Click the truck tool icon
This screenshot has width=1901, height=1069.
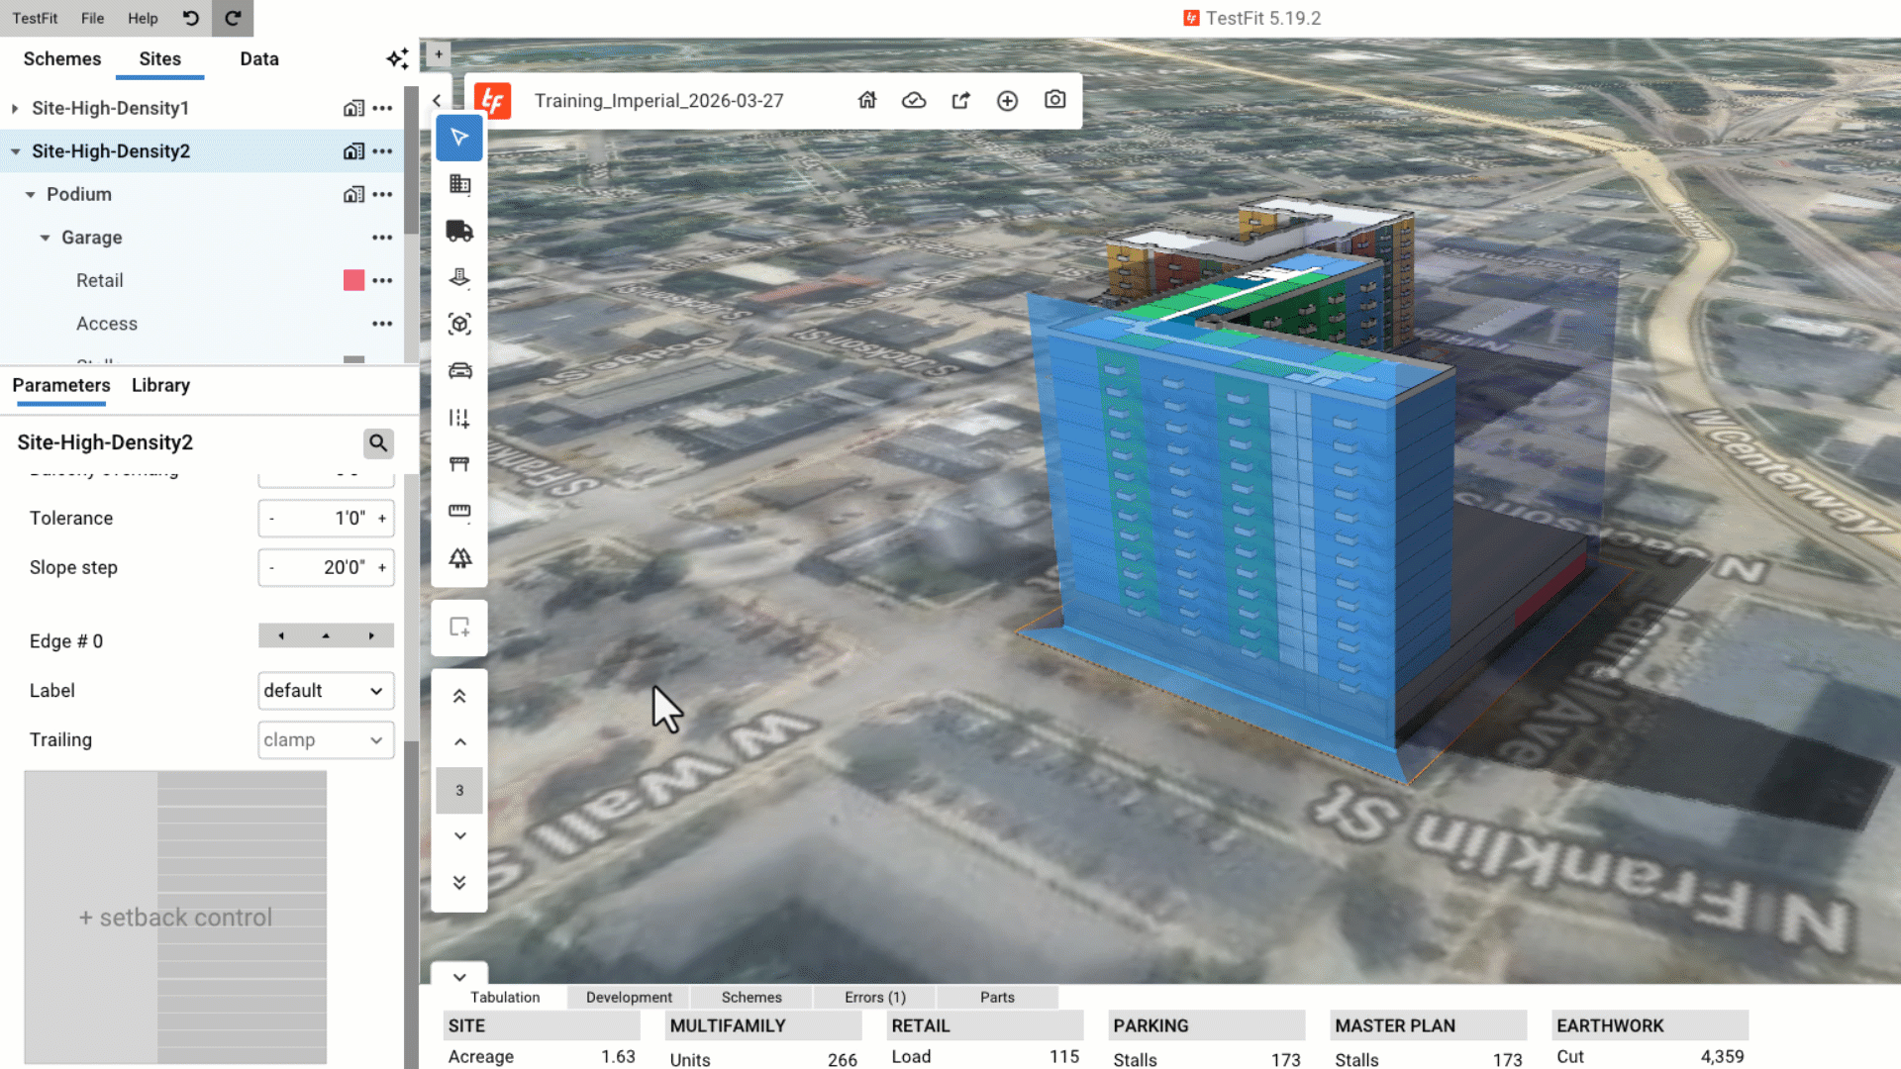pos(459,231)
